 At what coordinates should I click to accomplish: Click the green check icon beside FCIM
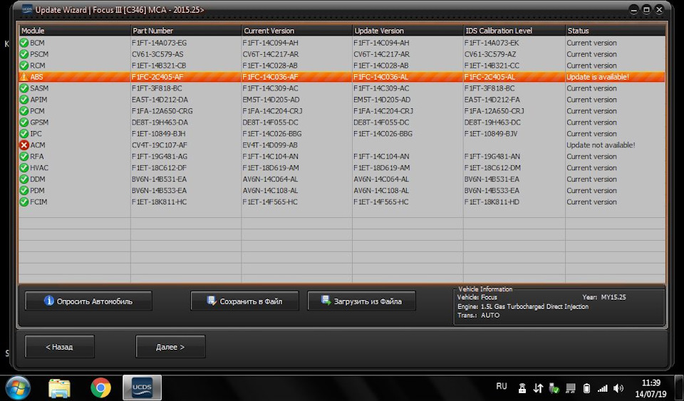(24, 202)
